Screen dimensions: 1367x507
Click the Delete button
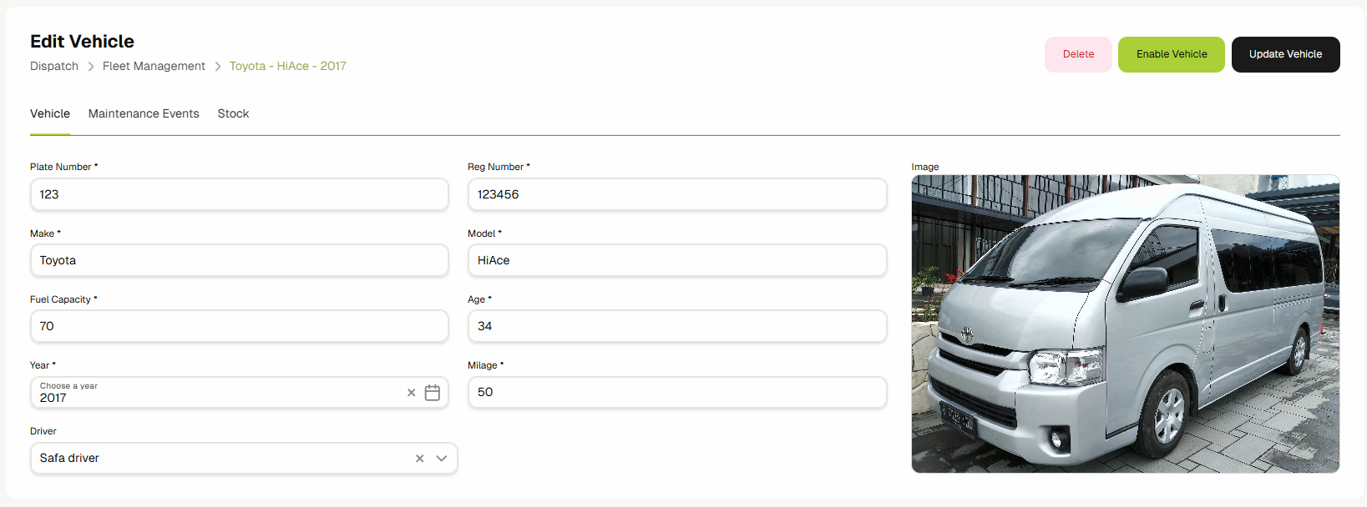tap(1077, 54)
